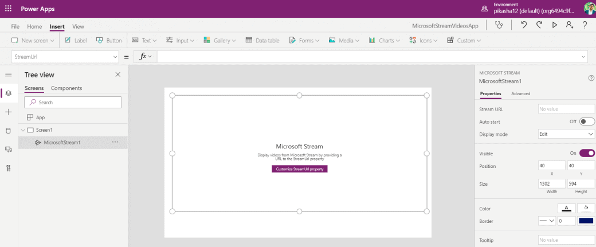
Task: Open Forms dropdown
Action: pyautogui.click(x=304, y=40)
